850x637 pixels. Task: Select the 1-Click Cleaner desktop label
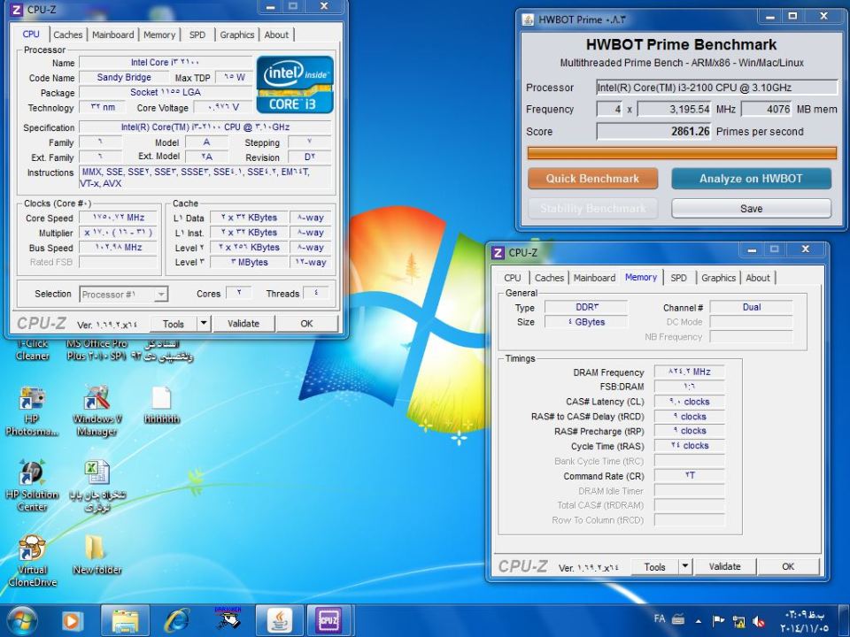click(x=33, y=350)
